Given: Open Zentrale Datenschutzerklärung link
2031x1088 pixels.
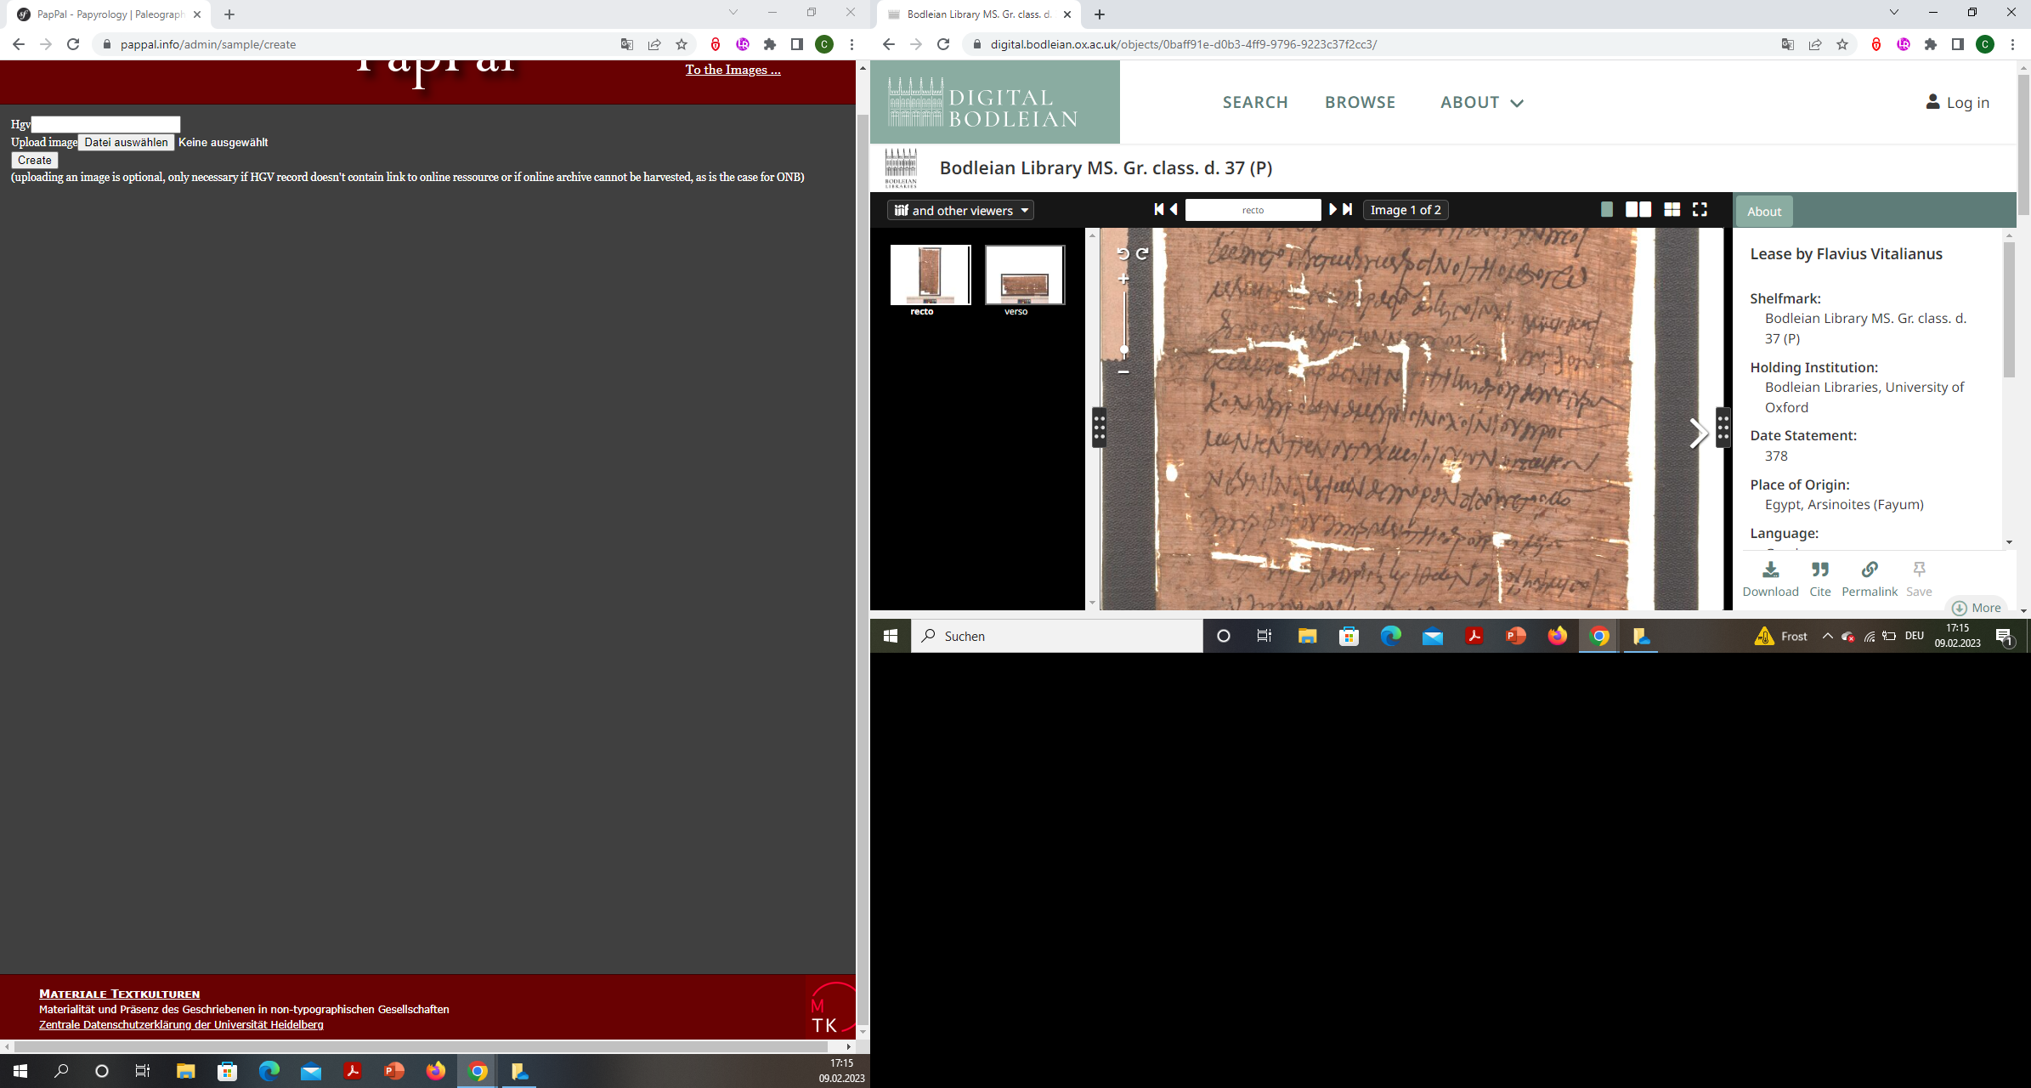Looking at the screenshot, I should (181, 1024).
